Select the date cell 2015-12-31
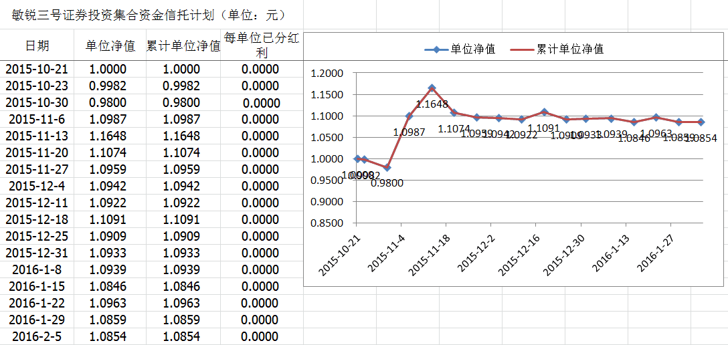 pos(37,253)
